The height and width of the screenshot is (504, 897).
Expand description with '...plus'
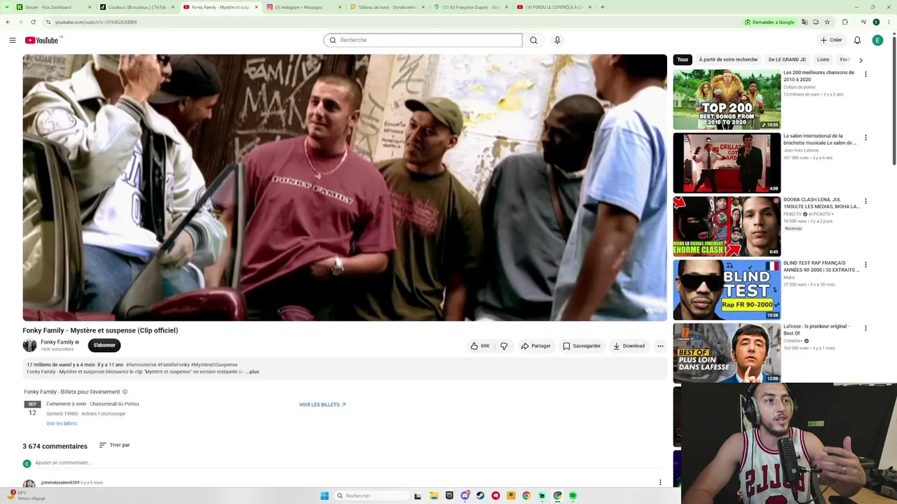(x=252, y=372)
